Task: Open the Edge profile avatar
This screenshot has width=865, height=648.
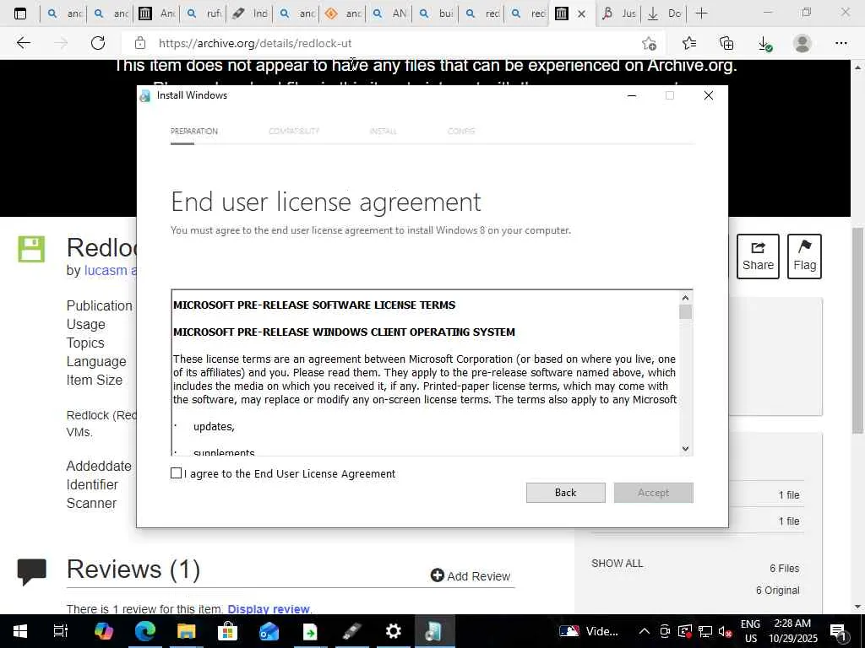Action: pos(802,43)
